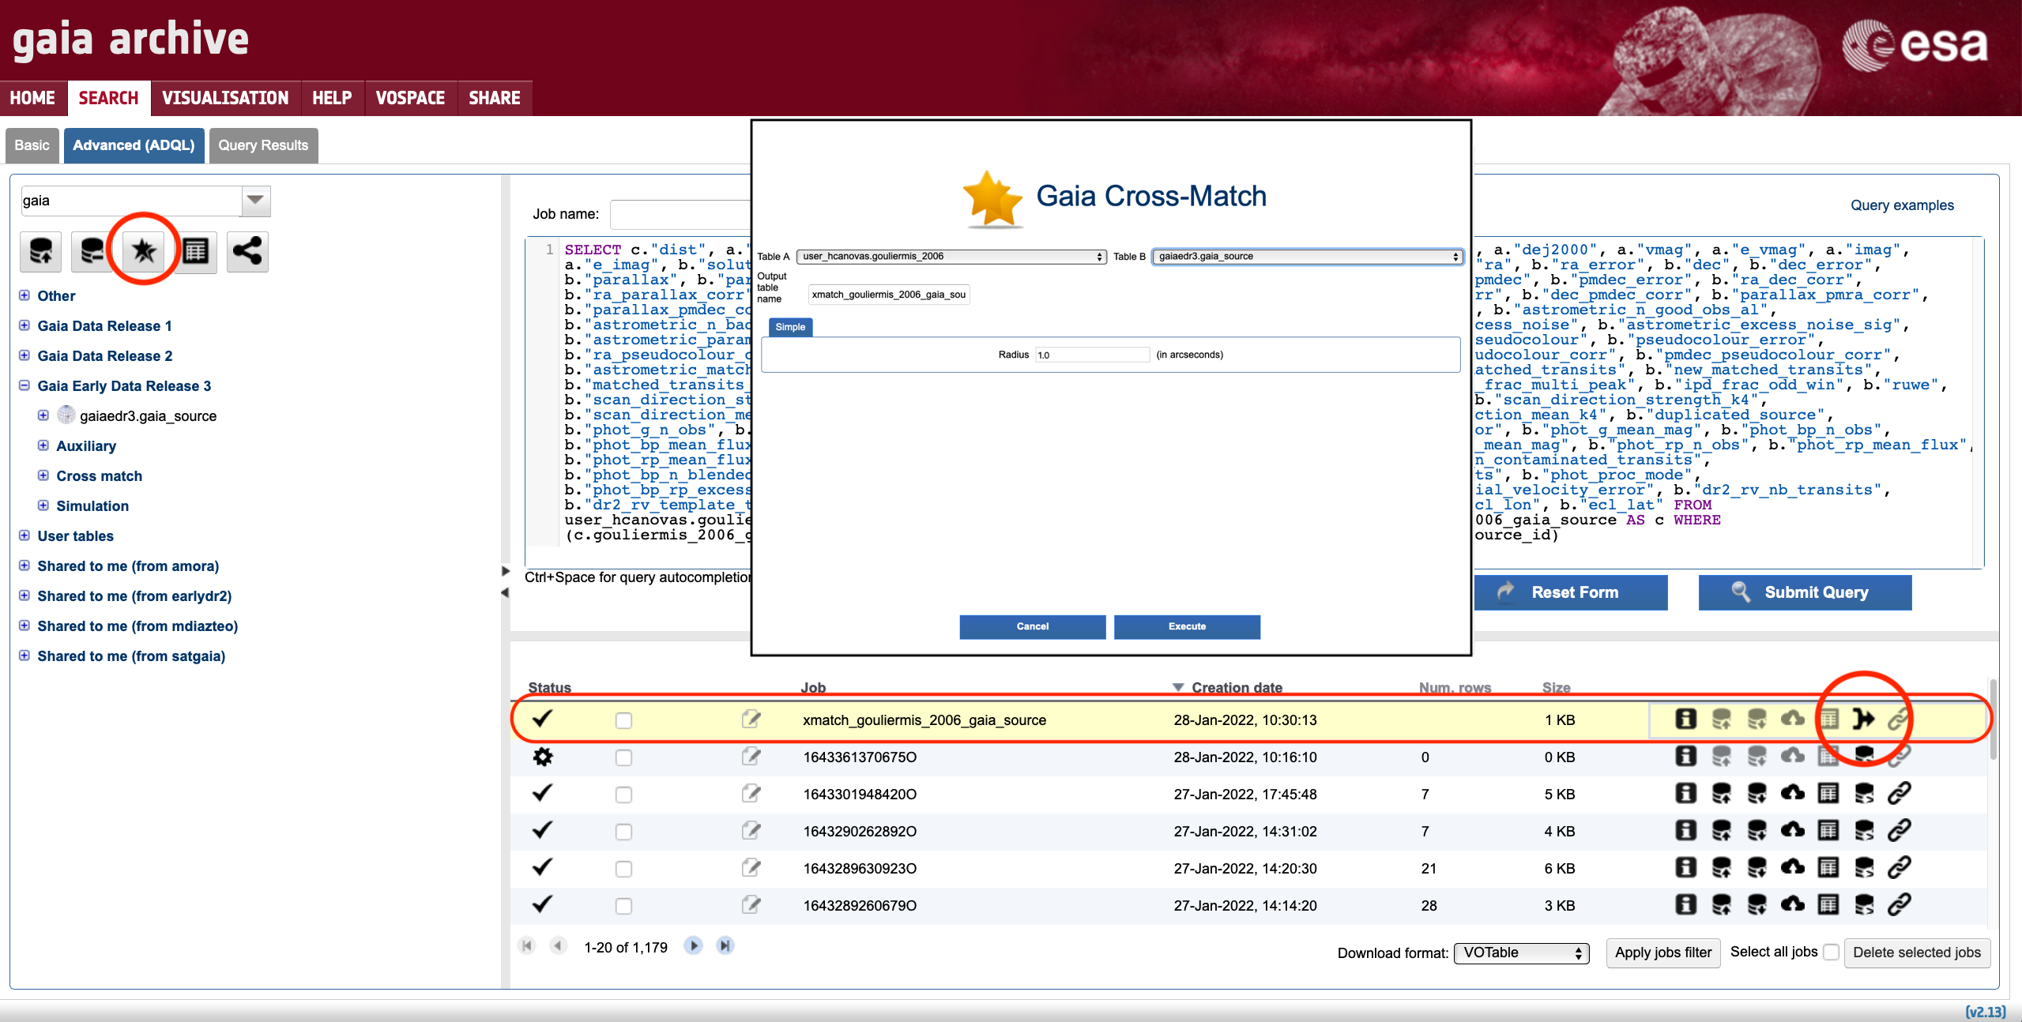The height and width of the screenshot is (1022, 2022).
Task: Click the Radius input field
Action: [1092, 355]
